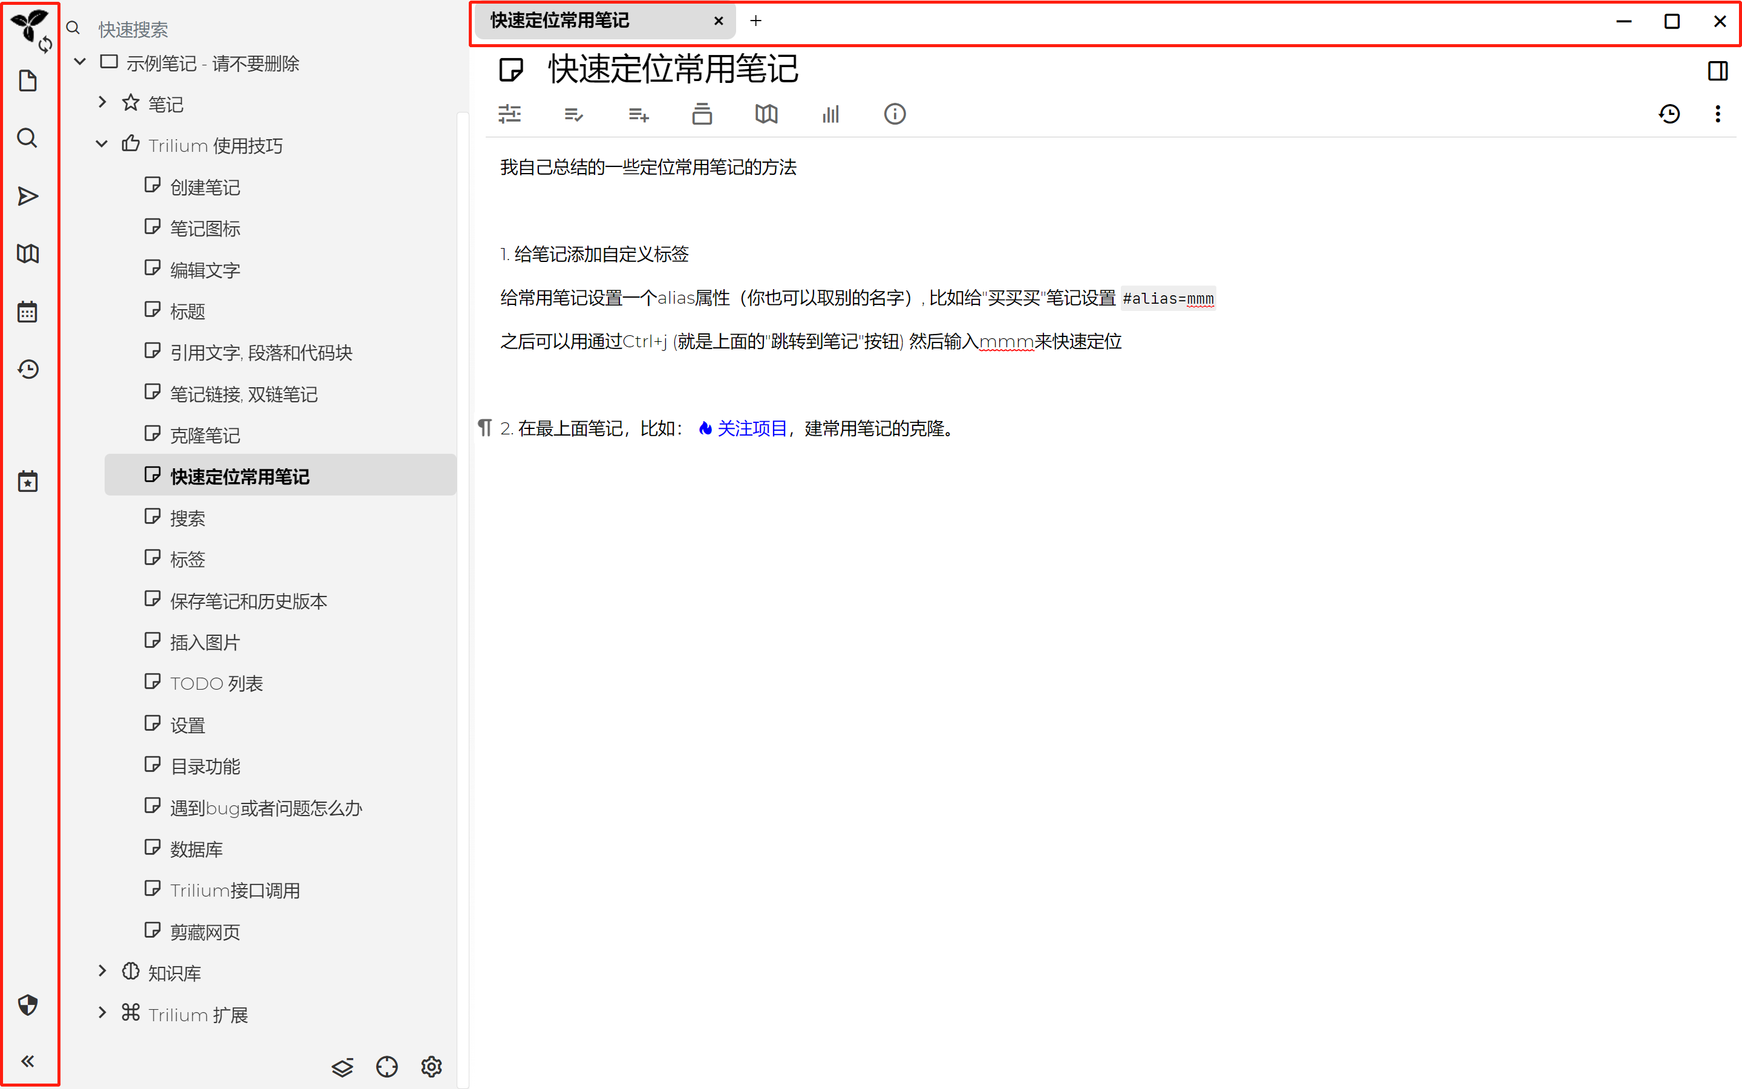
Task: Select the Jump to Note arrow icon
Action: click(27, 195)
